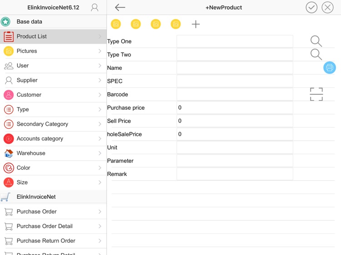Add a picture with the plus icon
Image resolution: width=341 pixels, height=255 pixels.
pos(196,24)
